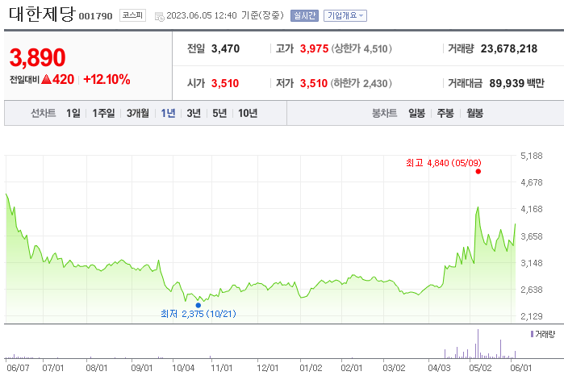Open the 기업개요 dropdown
564x384 pixels.
(x=345, y=15)
